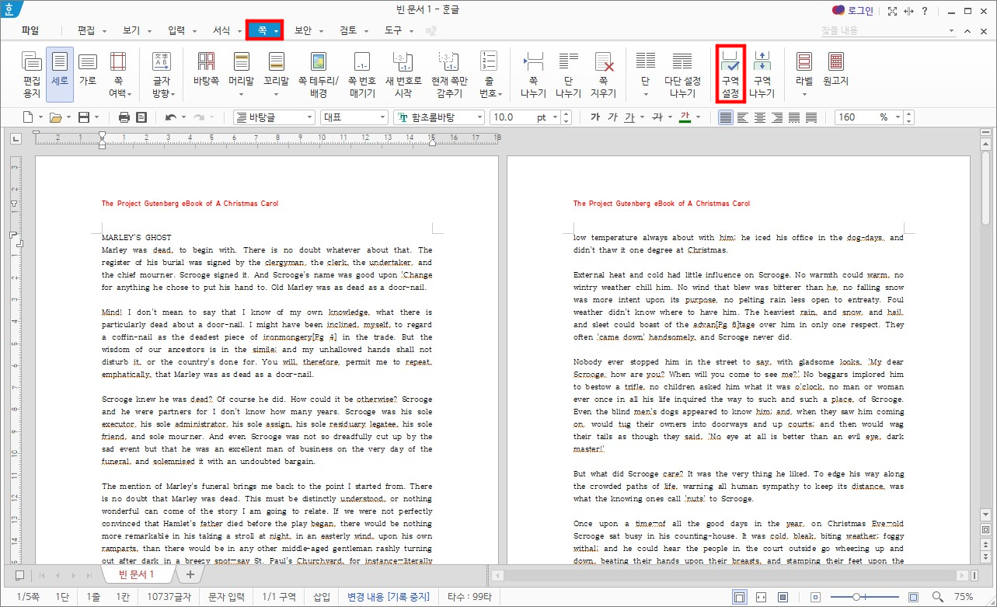Click 새 번호로 시작 icon
The height and width of the screenshot is (607, 997).
pyautogui.click(x=403, y=74)
